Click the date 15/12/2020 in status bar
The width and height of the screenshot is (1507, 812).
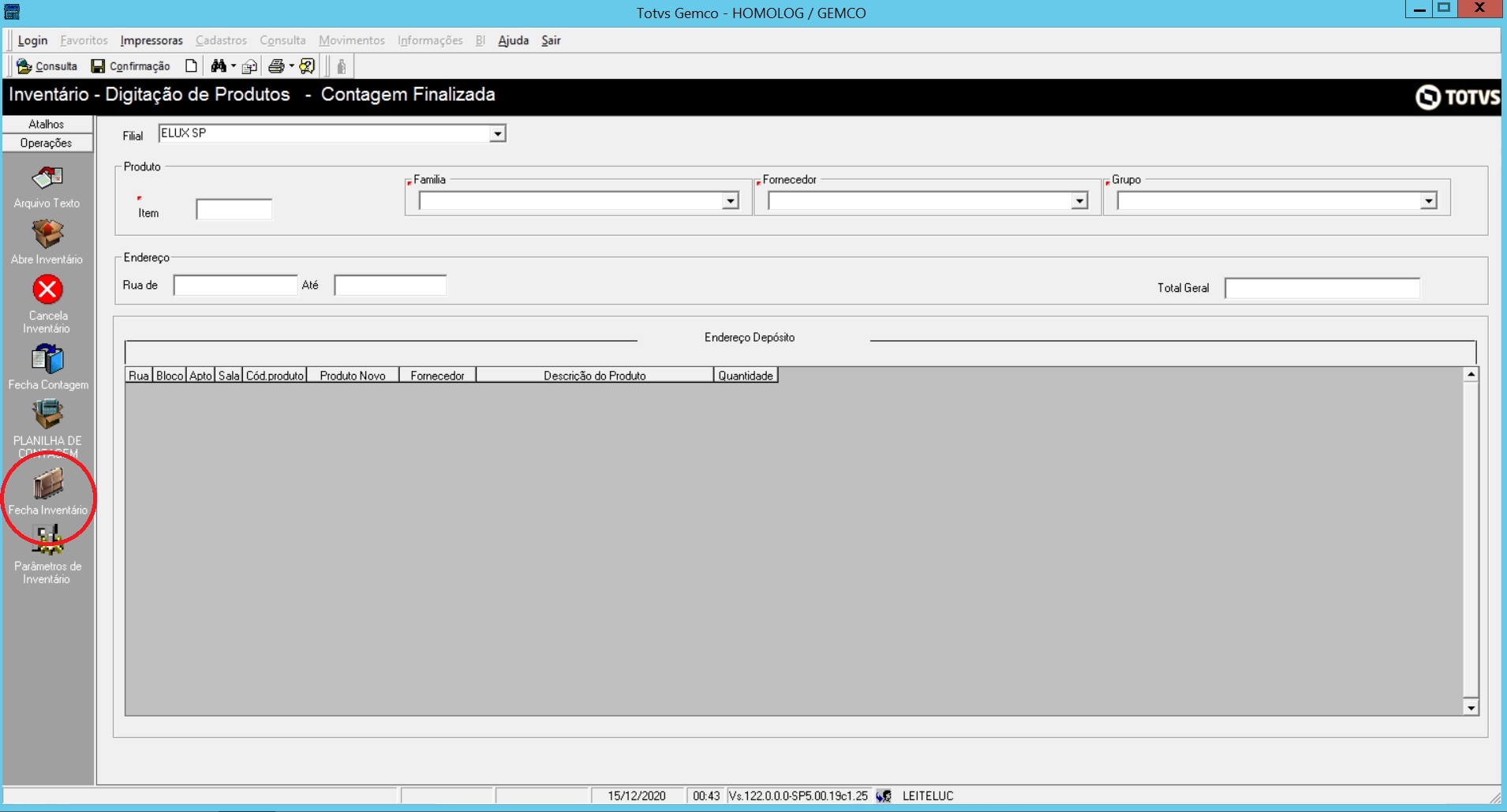click(637, 795)
